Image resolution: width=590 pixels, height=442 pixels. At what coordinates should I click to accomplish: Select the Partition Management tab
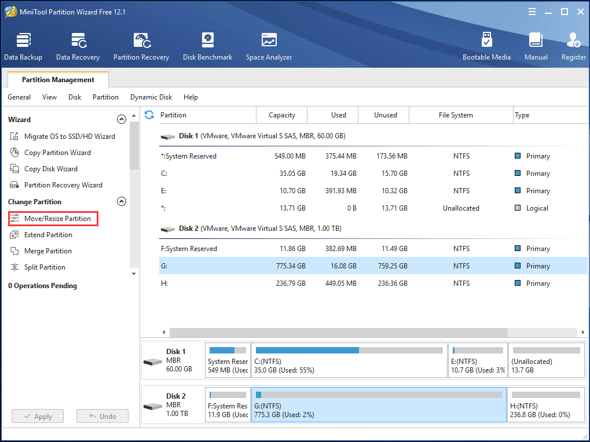[58, 80]
